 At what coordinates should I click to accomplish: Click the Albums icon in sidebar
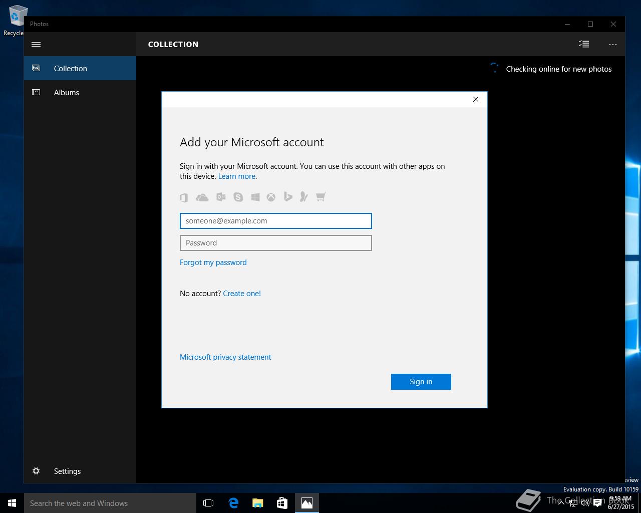tap(36, 92)
